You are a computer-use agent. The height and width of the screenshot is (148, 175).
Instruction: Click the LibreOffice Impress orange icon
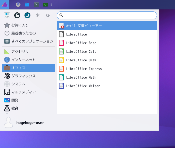click(x=61, y=69)
